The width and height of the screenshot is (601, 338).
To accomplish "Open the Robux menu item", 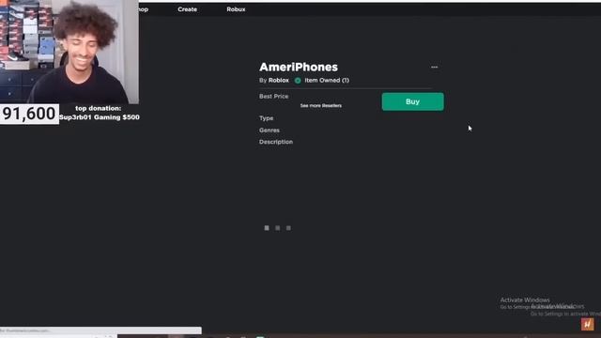I will pos(236,9).
